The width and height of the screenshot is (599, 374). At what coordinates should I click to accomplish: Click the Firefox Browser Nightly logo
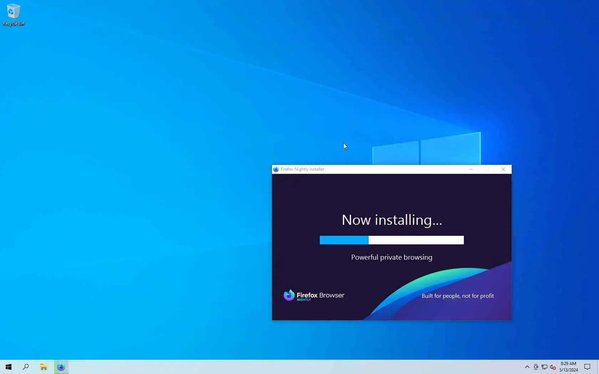314,295
